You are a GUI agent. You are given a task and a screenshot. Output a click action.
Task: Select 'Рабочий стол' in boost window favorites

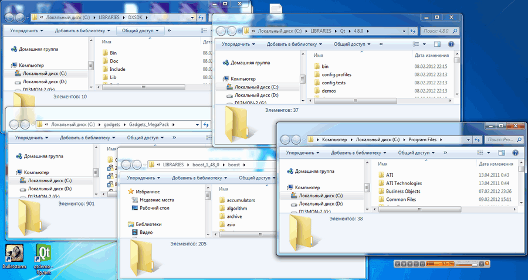click(x=154, y=207)
